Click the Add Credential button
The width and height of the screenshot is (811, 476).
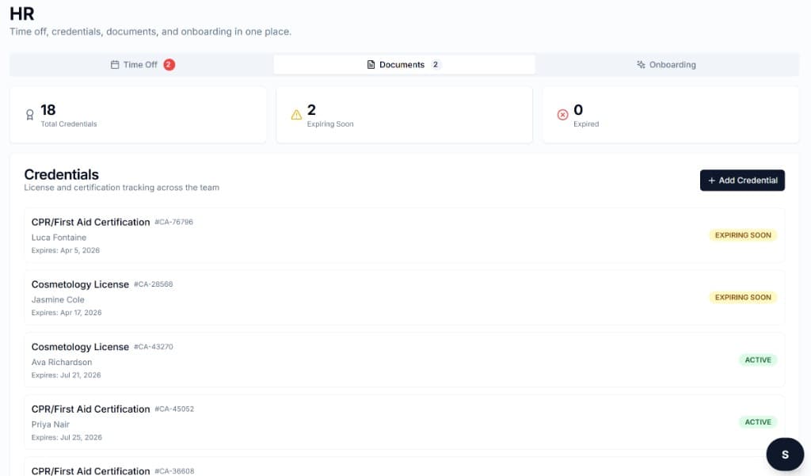pos(742,180)
